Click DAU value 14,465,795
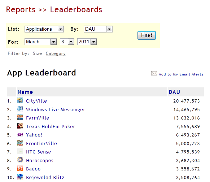 (x=187, y=110)
